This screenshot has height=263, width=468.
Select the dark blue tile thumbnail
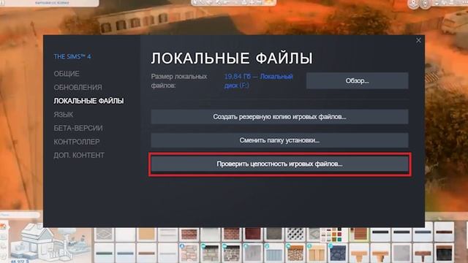click(338, 253)
